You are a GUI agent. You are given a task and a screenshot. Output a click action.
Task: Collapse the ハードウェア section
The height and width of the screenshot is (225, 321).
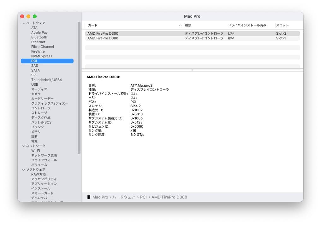click(23, 23)
